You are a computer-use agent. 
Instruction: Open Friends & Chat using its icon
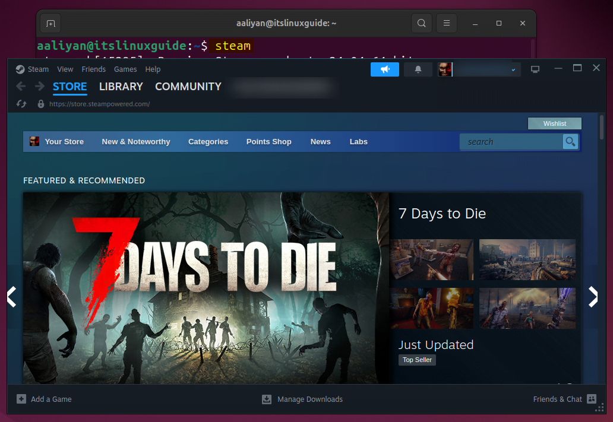pyautogui.click(x=592, y=399)
